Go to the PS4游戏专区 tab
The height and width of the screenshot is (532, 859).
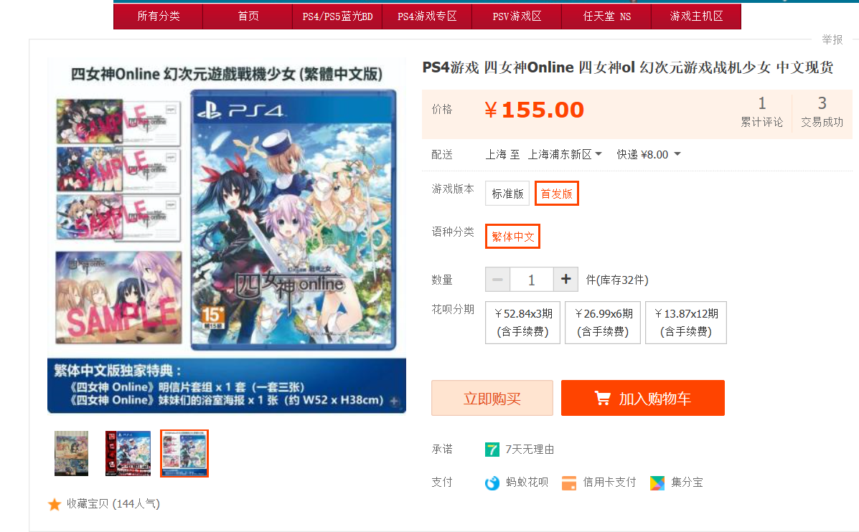[427, 16]
